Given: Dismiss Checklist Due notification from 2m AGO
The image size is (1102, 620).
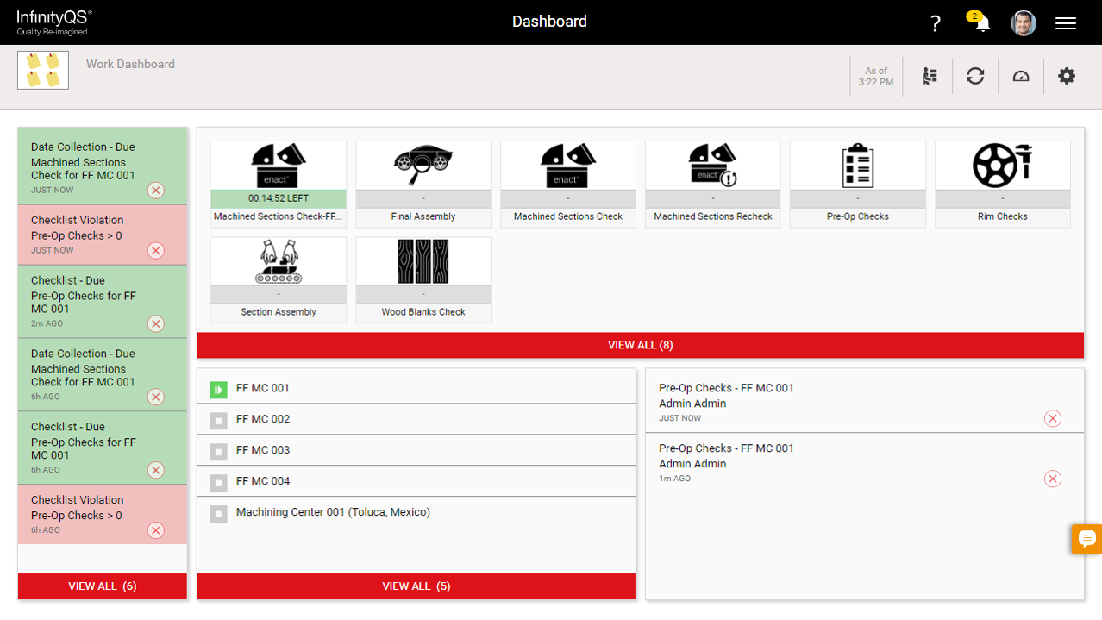Looking at the screenshot, I should tap(155, 324).
